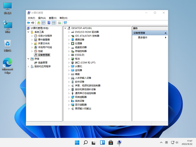
Task: Click the 便携设备 device icon
Action: (73, 40)
